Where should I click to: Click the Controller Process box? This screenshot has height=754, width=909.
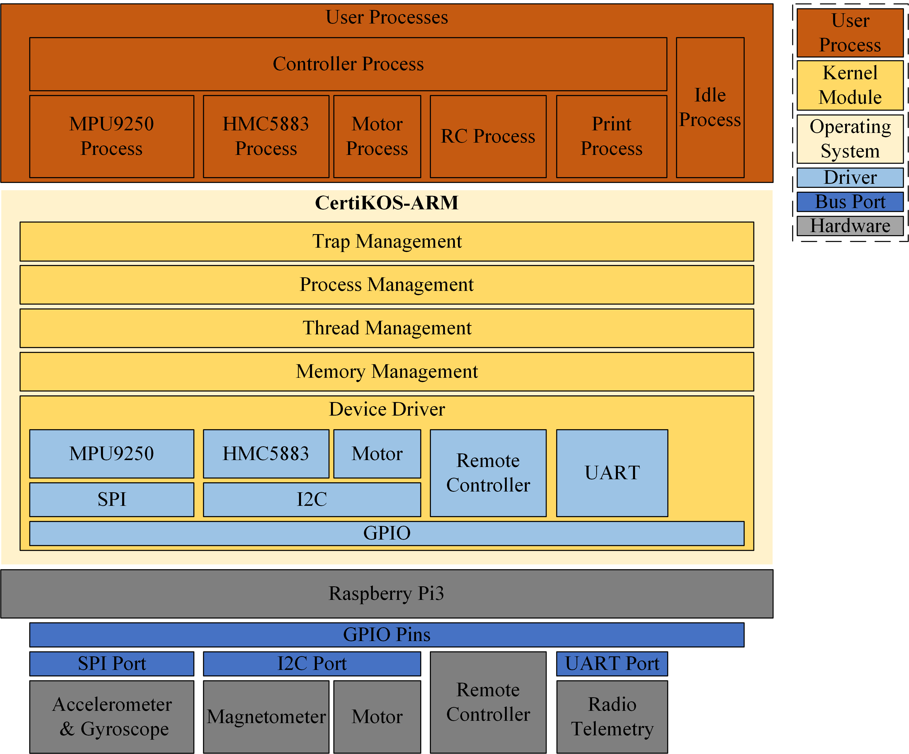click(x=348, y=64)
